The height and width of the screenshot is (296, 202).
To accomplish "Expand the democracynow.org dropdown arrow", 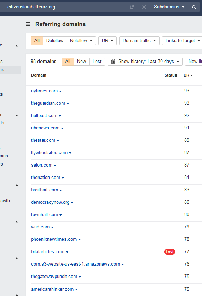I will (x=72, y=203).
